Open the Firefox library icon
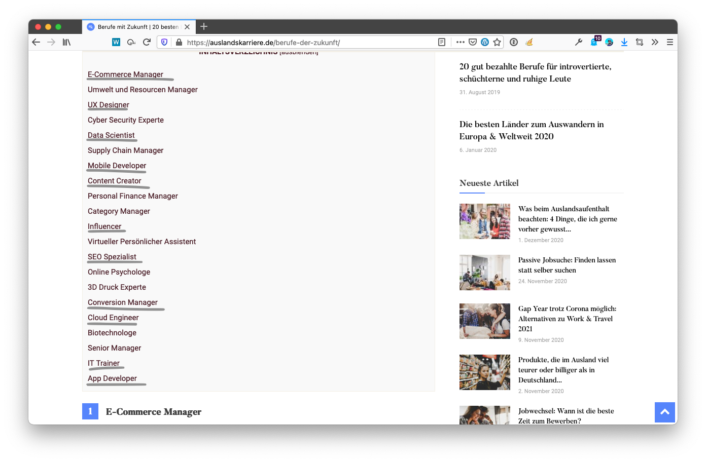The image size is (706, 462). click(66, 42)
